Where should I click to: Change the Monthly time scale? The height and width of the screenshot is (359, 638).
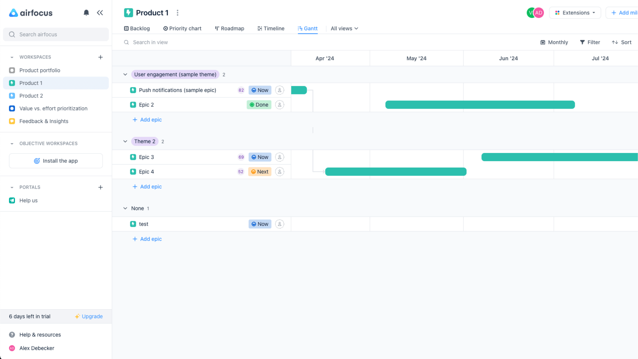[x=554, y=42]
